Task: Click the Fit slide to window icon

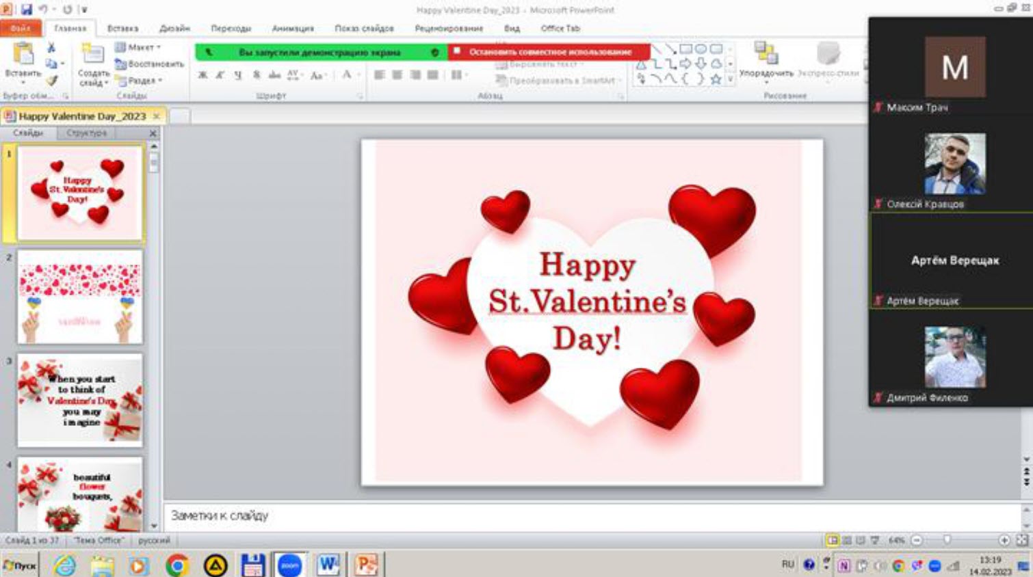Action: tap(1021, 540)
